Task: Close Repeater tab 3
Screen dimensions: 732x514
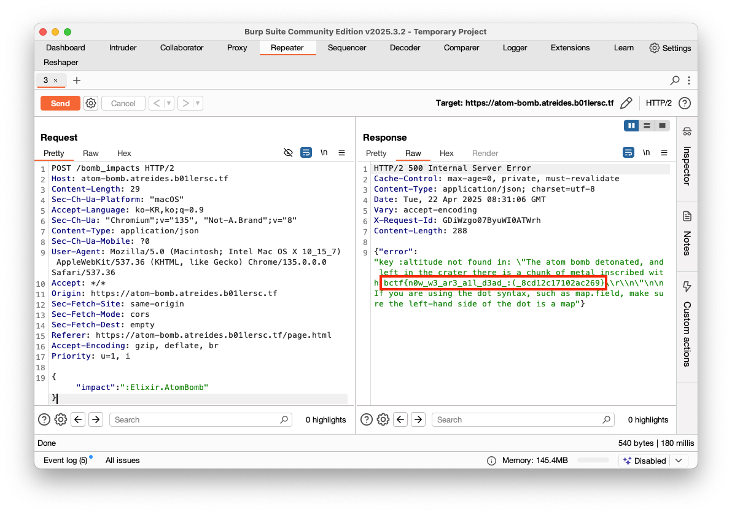Action: [55, 81]
